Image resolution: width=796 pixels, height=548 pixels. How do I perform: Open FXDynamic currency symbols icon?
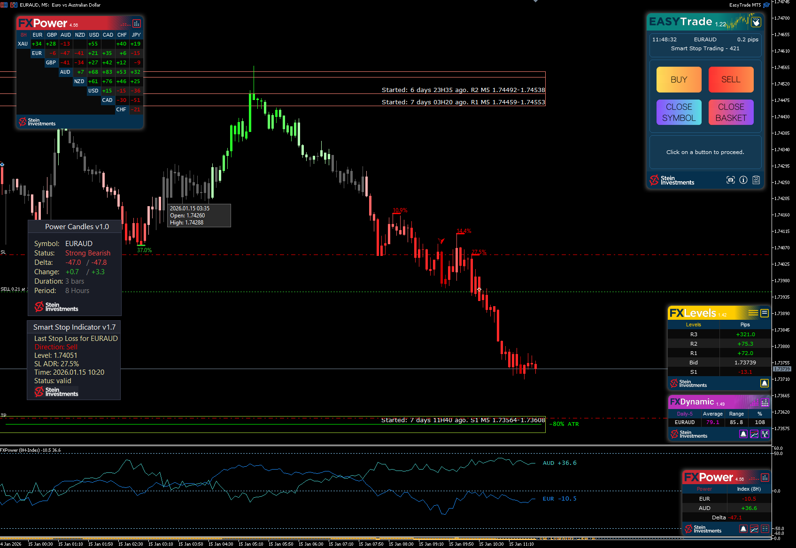tap(765, 434)
